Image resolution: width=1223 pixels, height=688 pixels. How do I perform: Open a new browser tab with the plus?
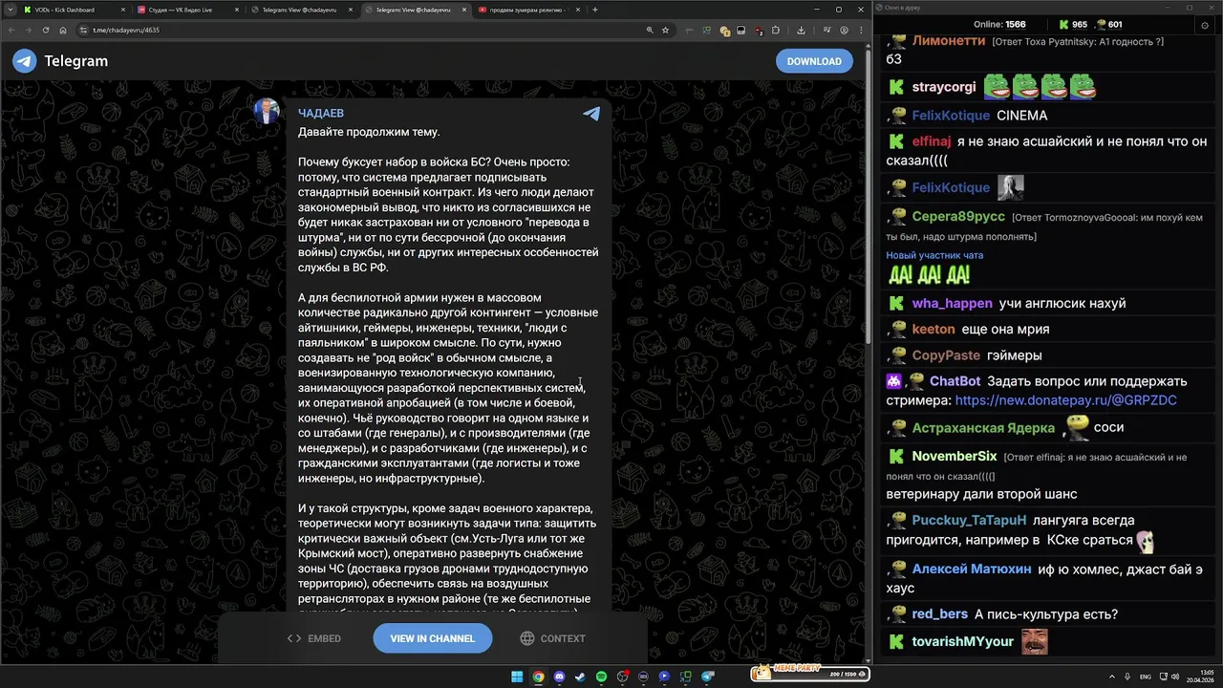coord(595,10)
